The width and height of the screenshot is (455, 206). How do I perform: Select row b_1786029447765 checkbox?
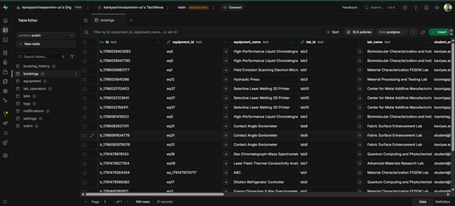[x=85, y=61]
